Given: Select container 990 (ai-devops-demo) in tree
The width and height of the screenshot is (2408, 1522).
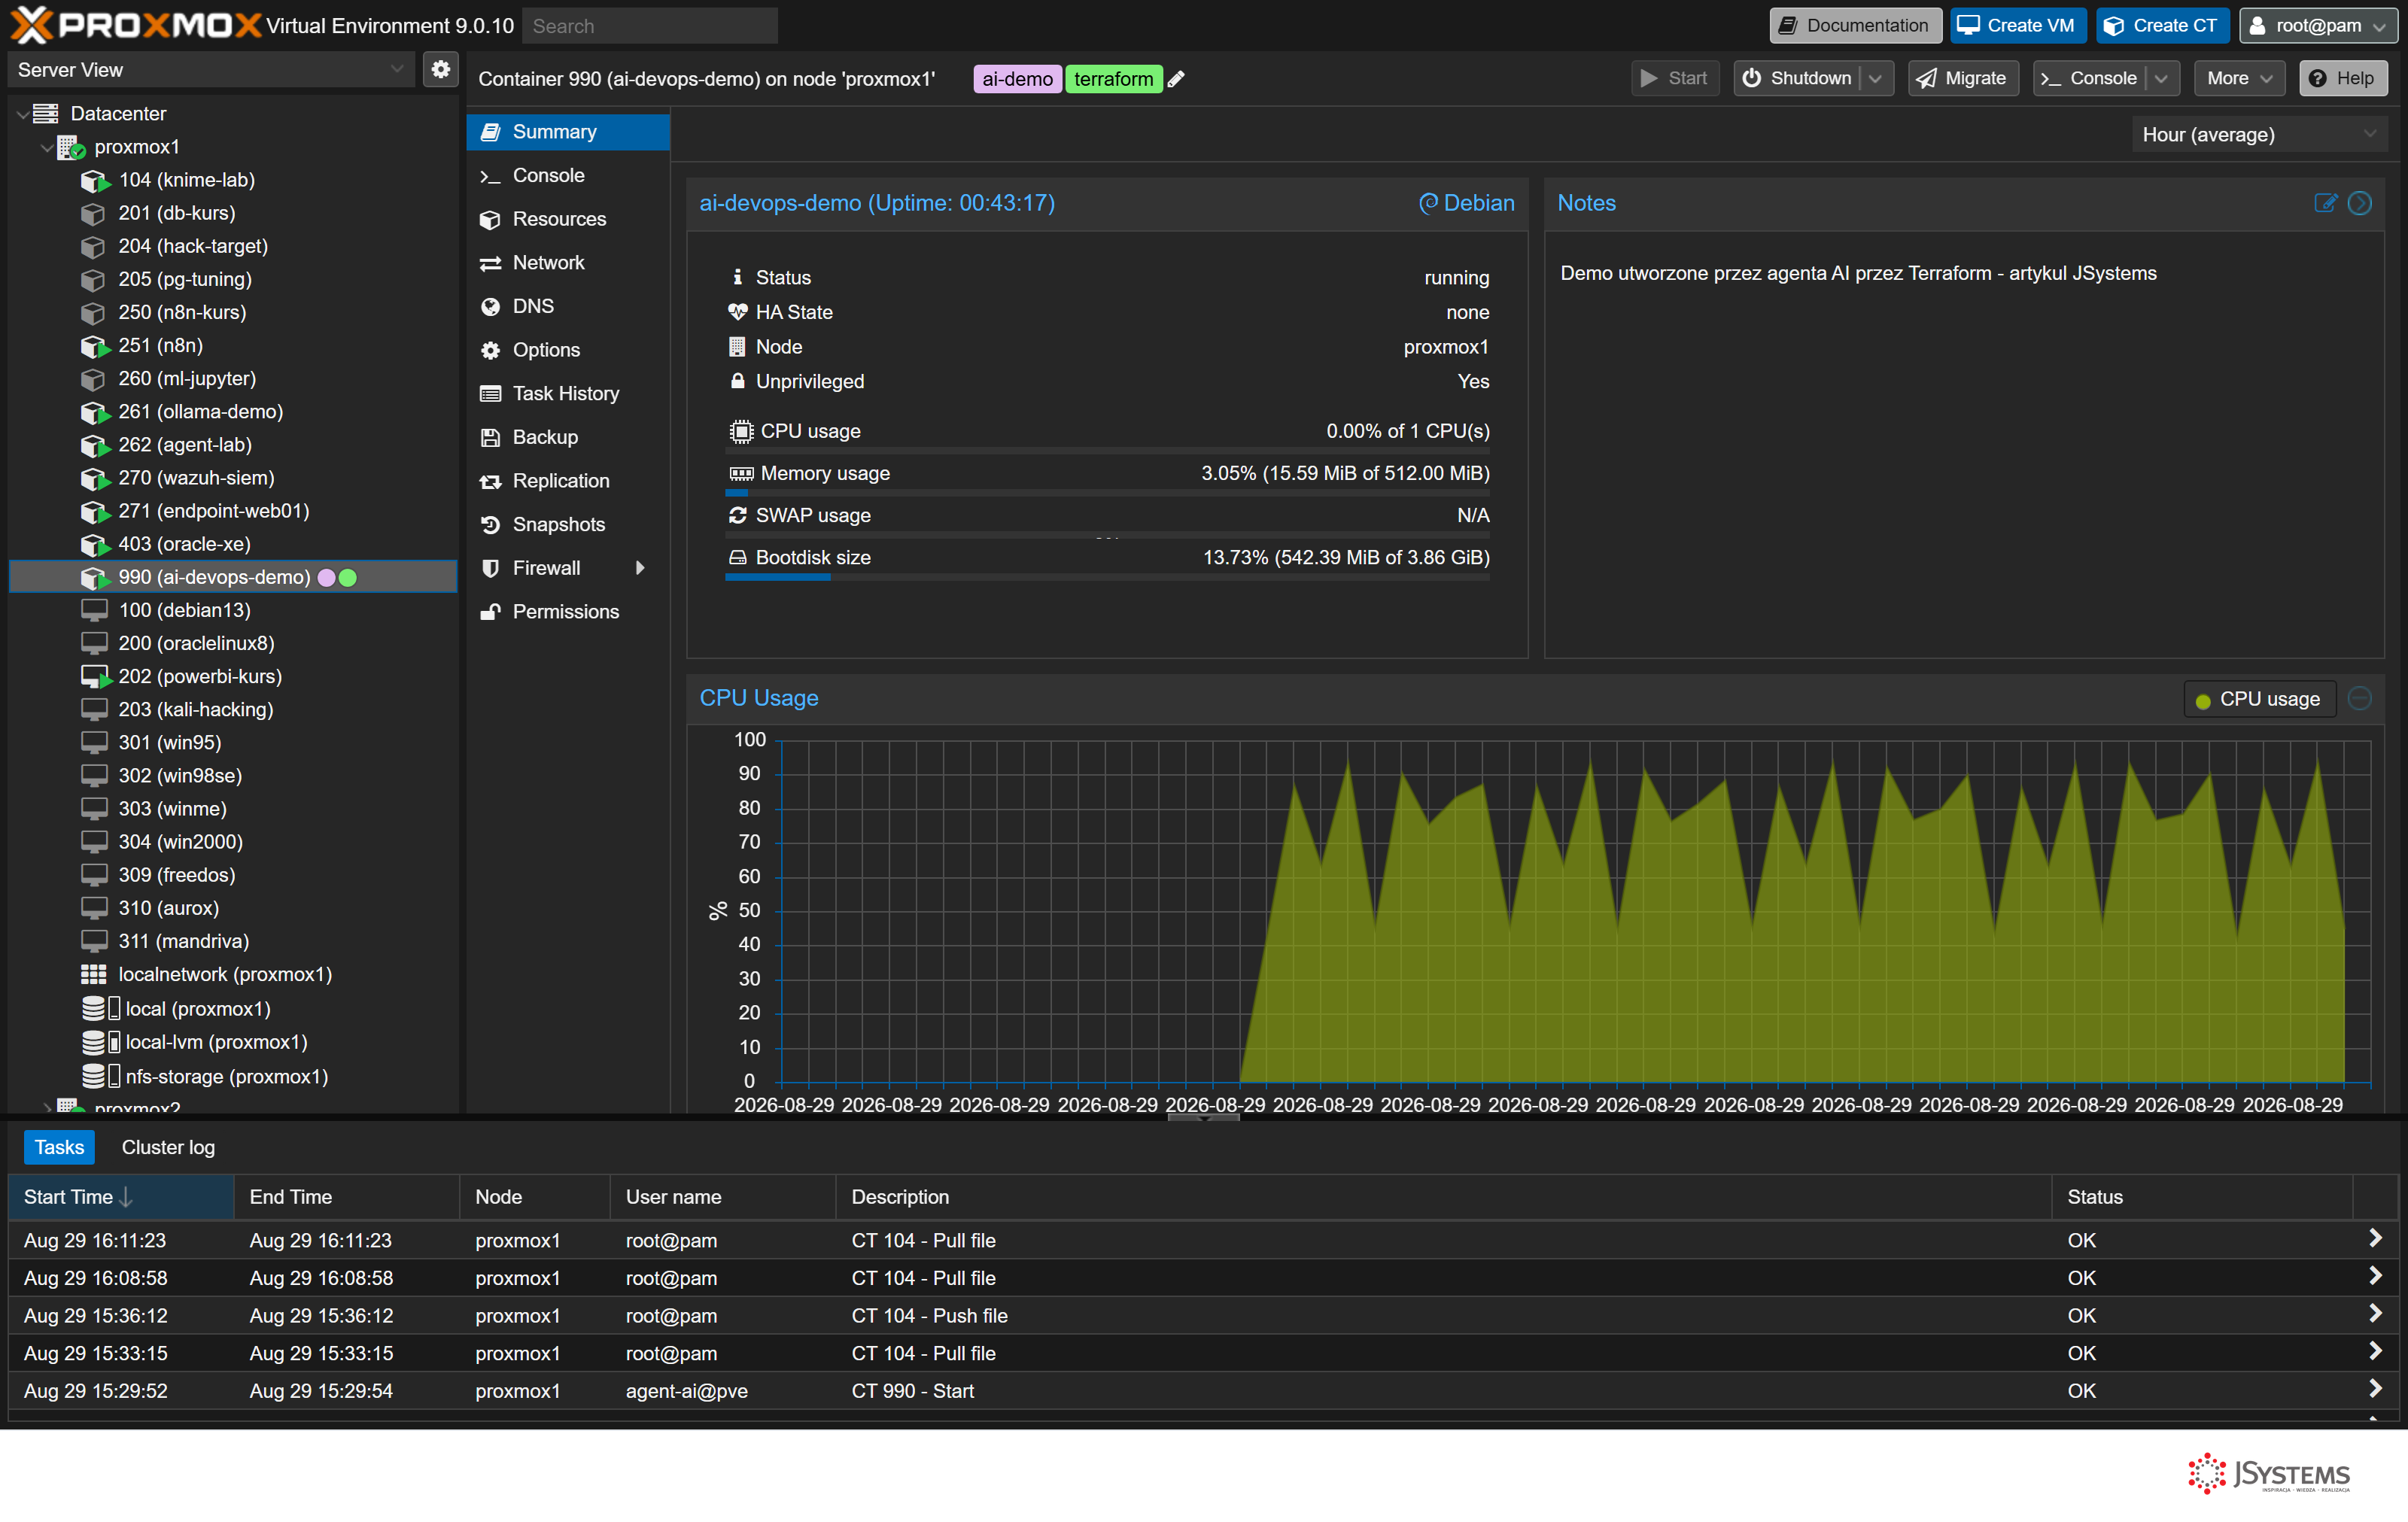Looking at the screenshot, I should click(x=233, y=577).
